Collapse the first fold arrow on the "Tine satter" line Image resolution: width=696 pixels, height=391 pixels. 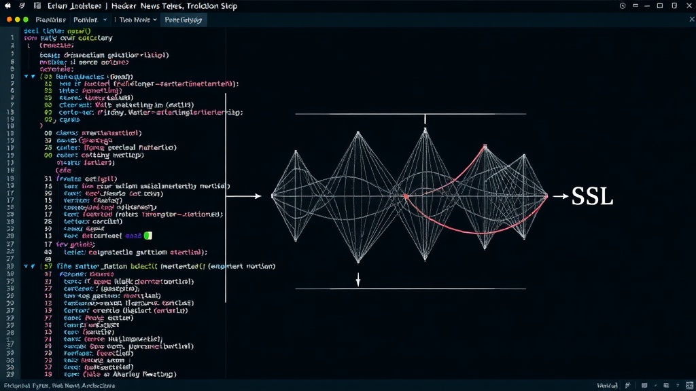point(27,266)
